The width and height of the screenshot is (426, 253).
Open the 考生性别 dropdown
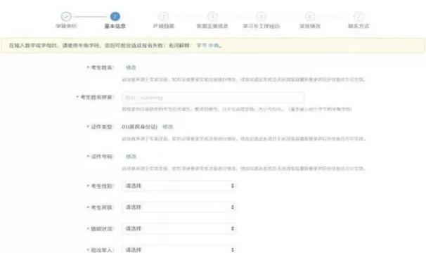(x=179, y=186)
